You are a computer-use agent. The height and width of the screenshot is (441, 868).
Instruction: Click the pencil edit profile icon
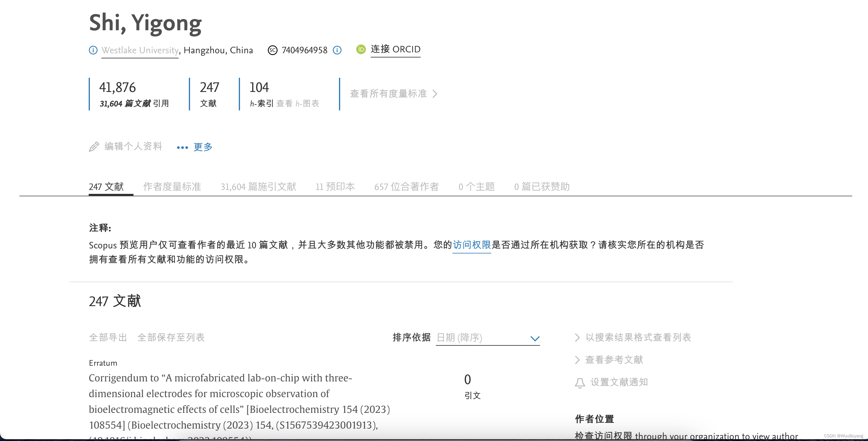tap(94, 147)
